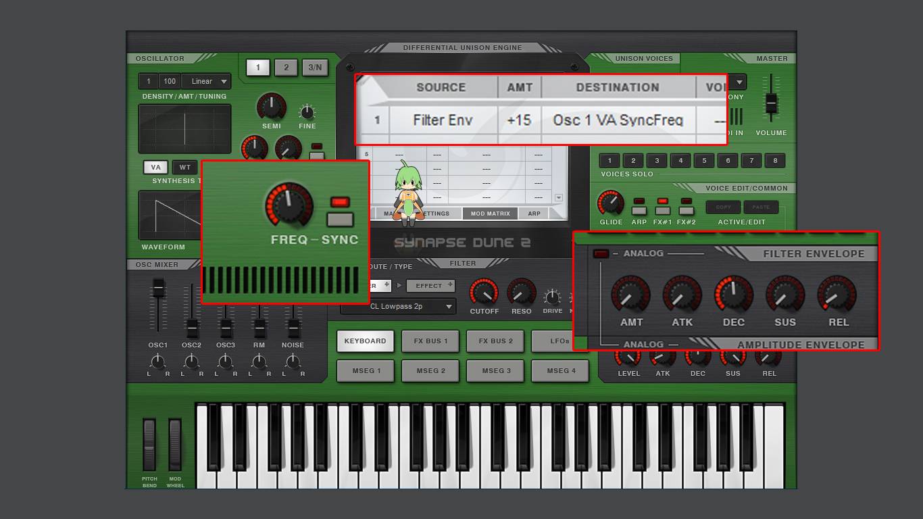Open the KEYBOARD page
This screenshot has width=923, height=519.
pyautogui.click(x=365, y=341)
